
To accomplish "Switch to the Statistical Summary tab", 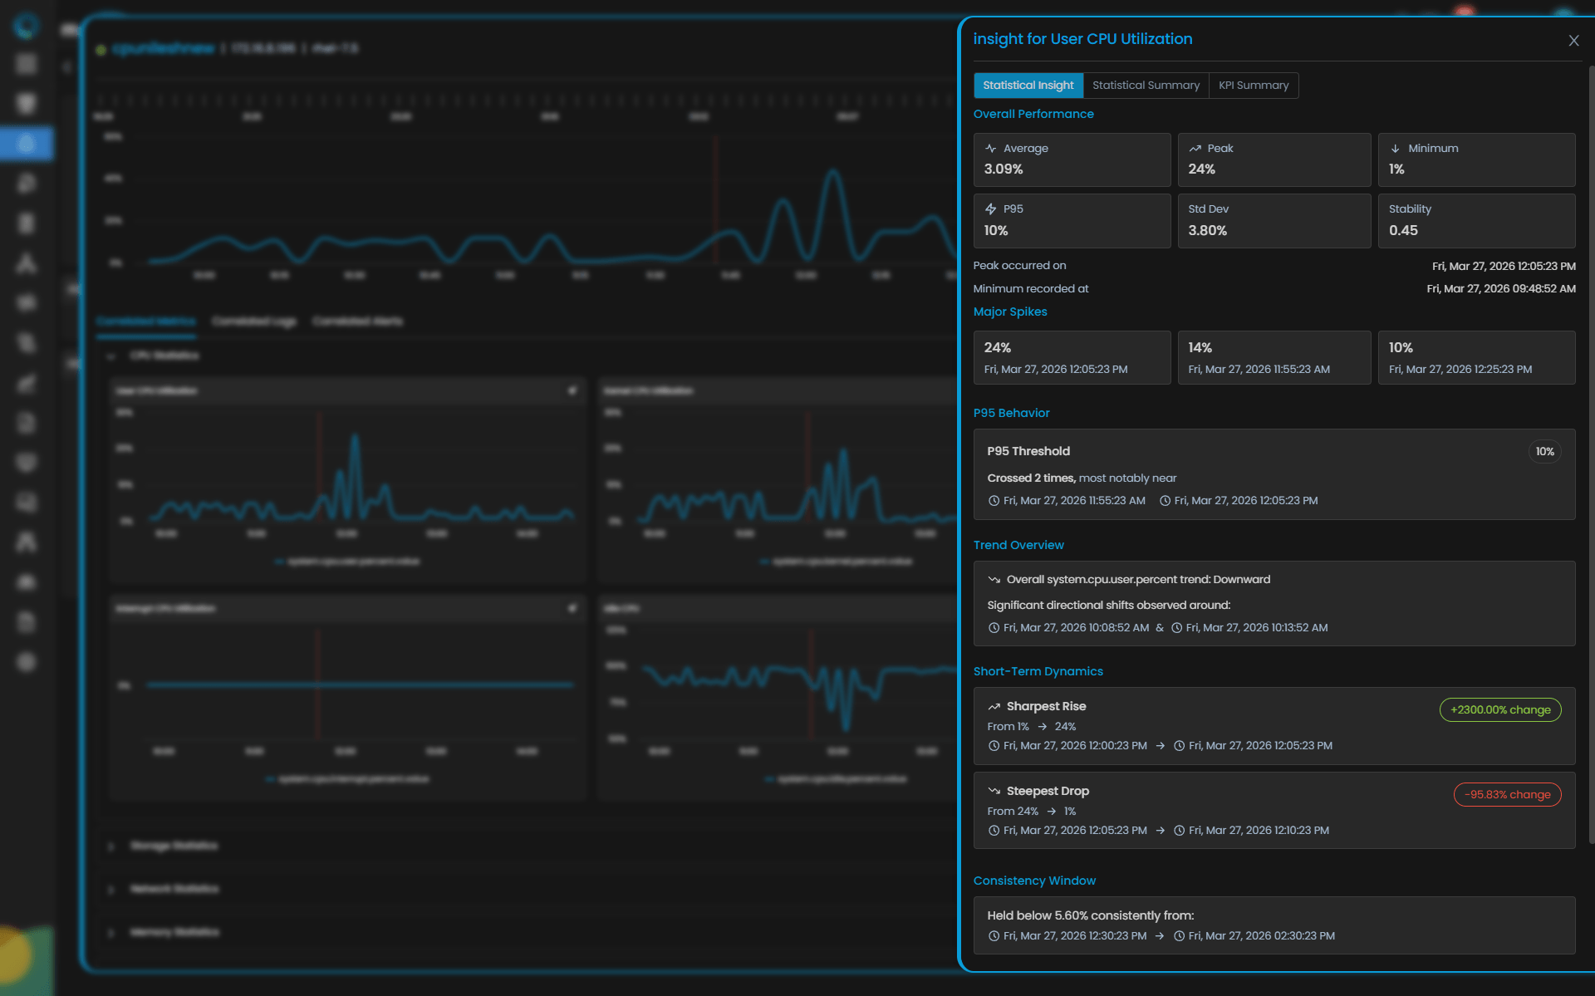I will pos(1146,86).
